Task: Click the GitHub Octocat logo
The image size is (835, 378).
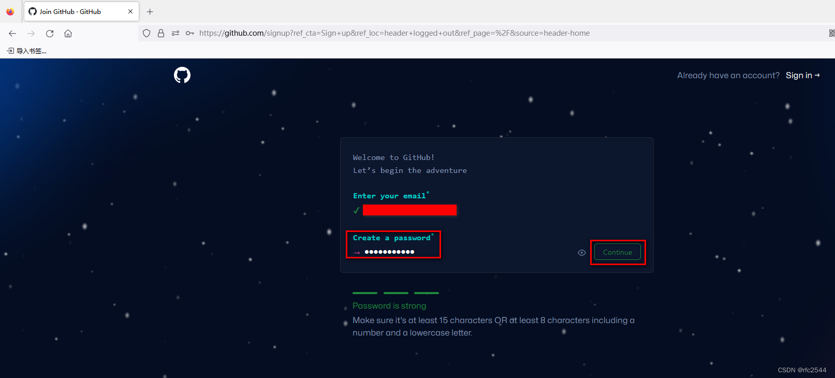Action: [x=182, y=75]
